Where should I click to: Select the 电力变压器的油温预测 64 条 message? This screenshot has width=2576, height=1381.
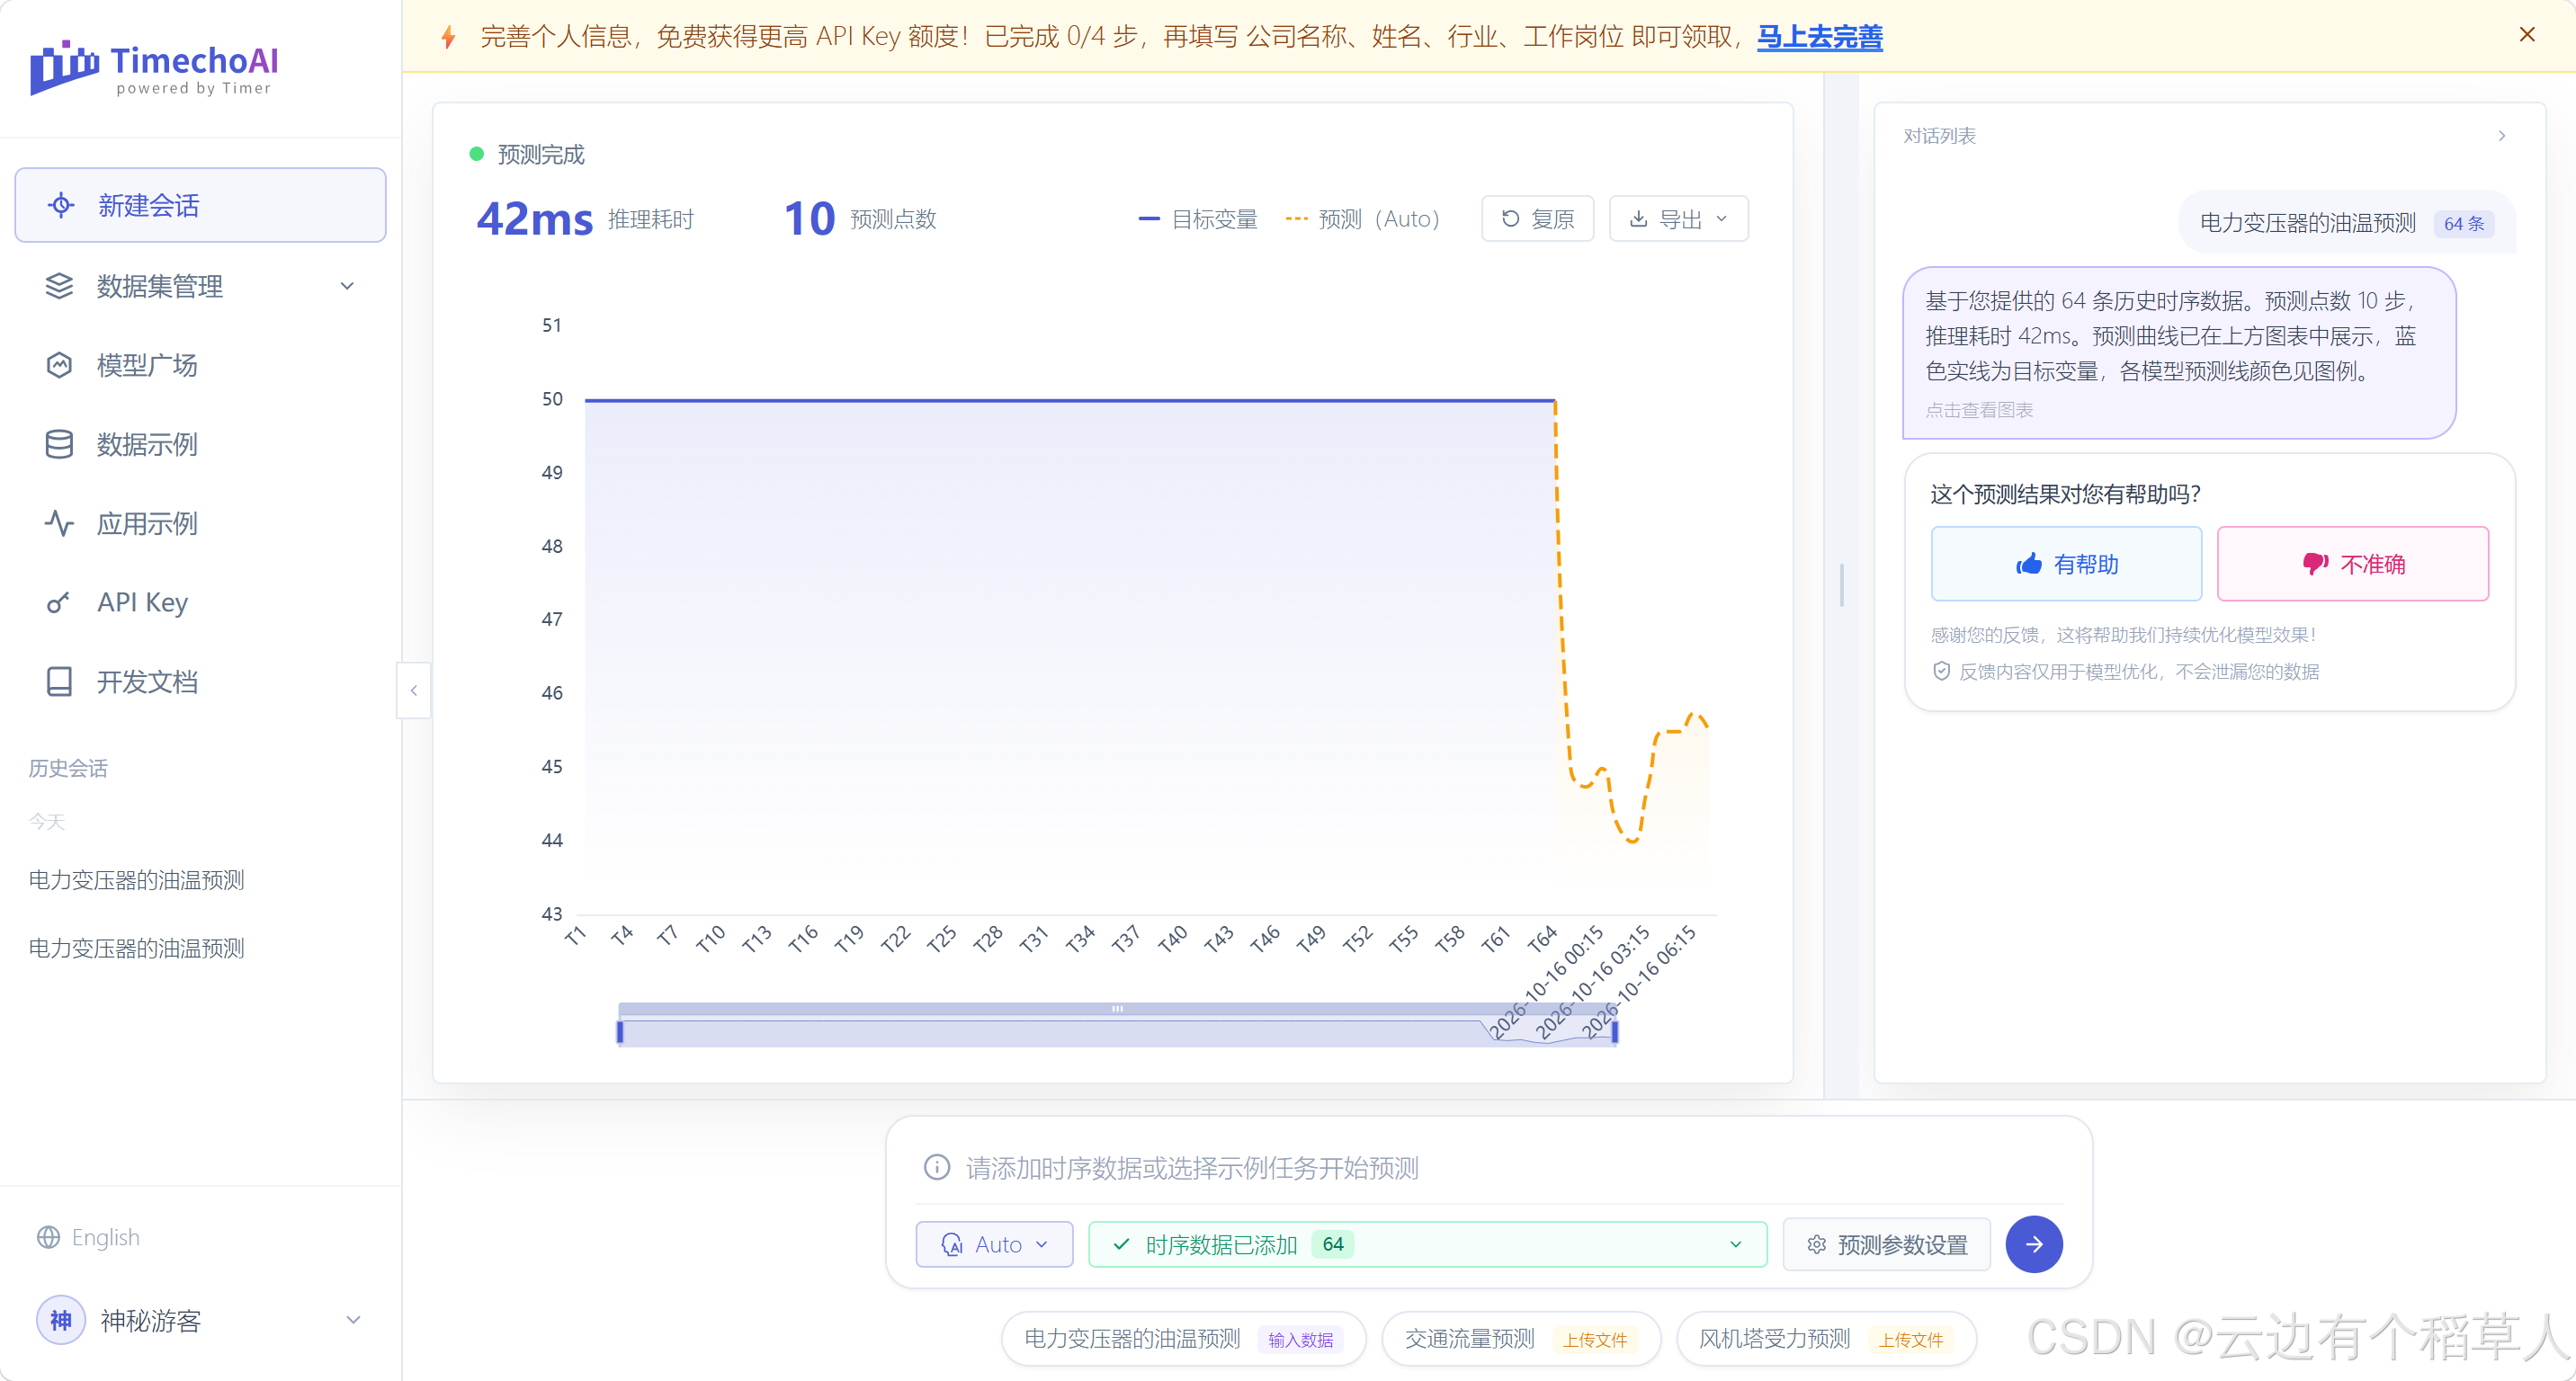2347,222
